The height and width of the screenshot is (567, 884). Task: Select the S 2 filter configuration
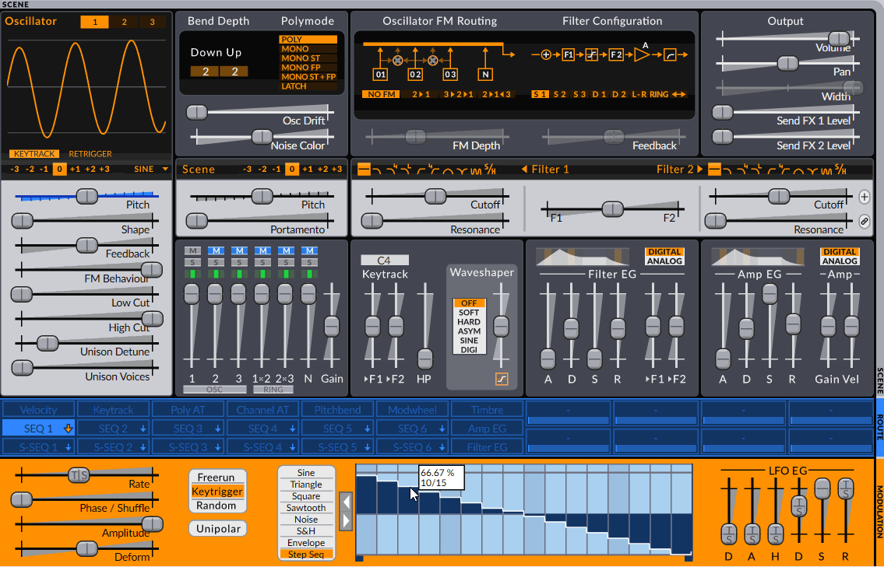[x=560, y=95]
